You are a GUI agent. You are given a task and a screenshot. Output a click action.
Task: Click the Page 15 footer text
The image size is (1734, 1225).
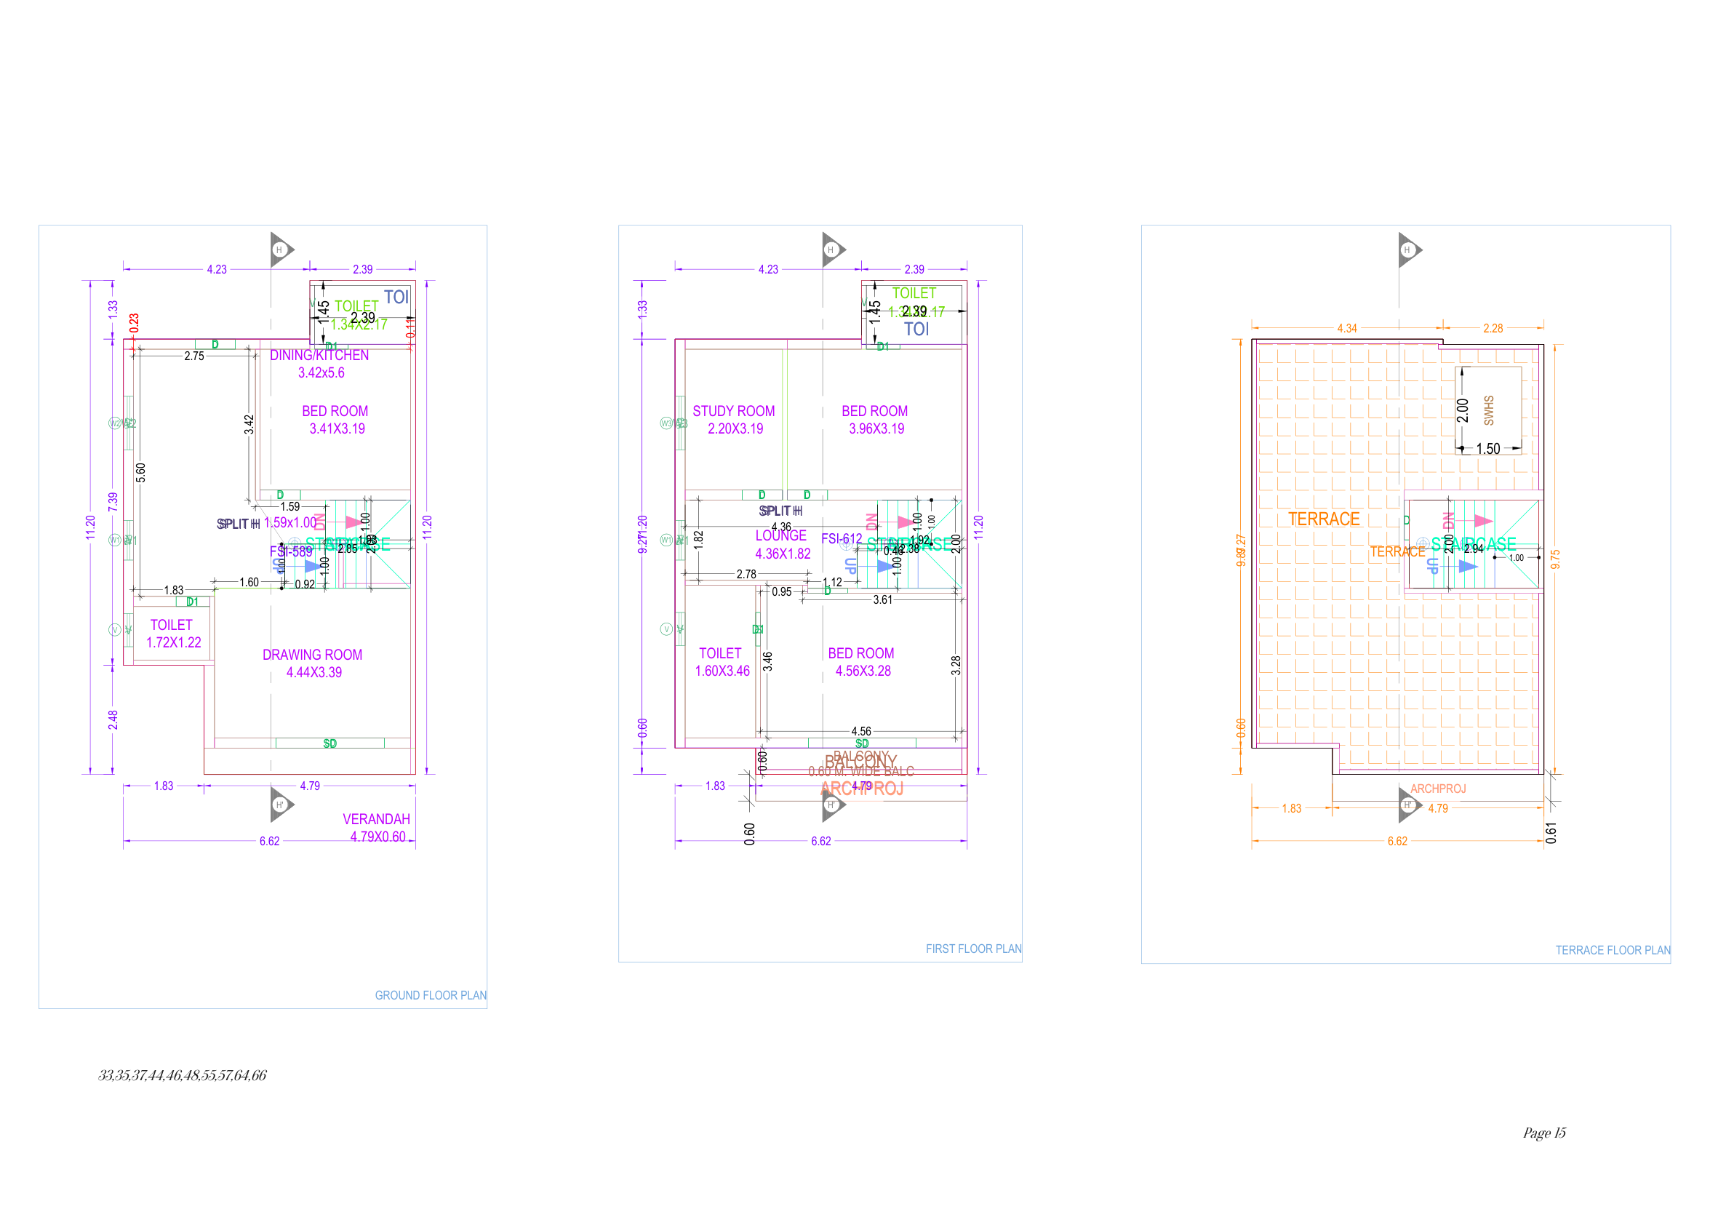(x=1544, y=1133)
